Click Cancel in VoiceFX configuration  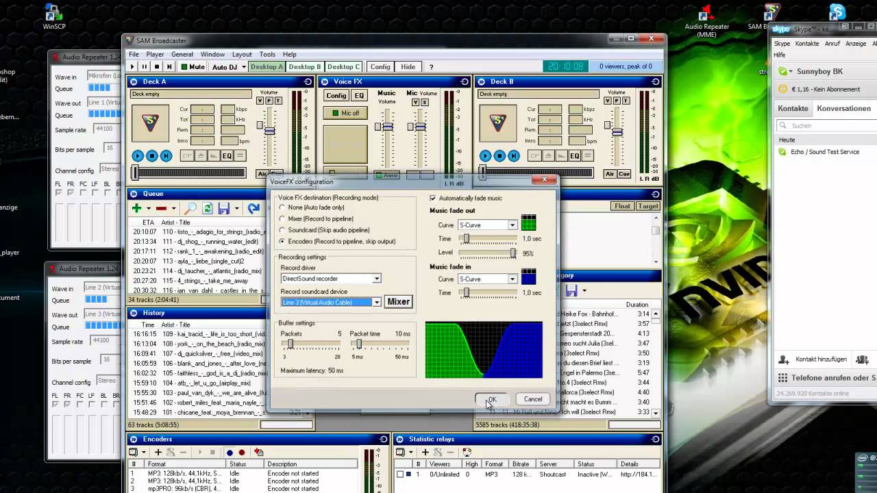tap(533, 399)
